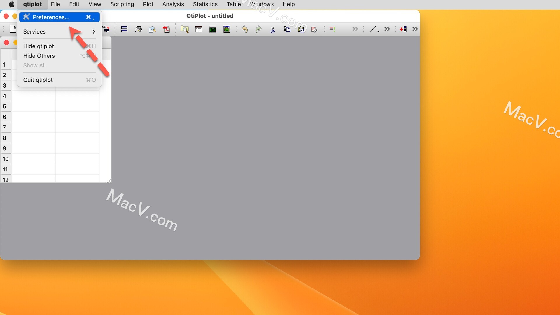Click the disabled lines-with-exclamation toolbar icon
This screenshot has height=315, width=560.
332,29
